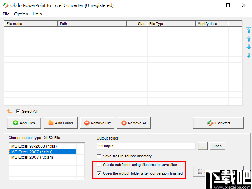Screen dimensions: 252x189
Task: Open the Help menu
Action: pos(37,14)
